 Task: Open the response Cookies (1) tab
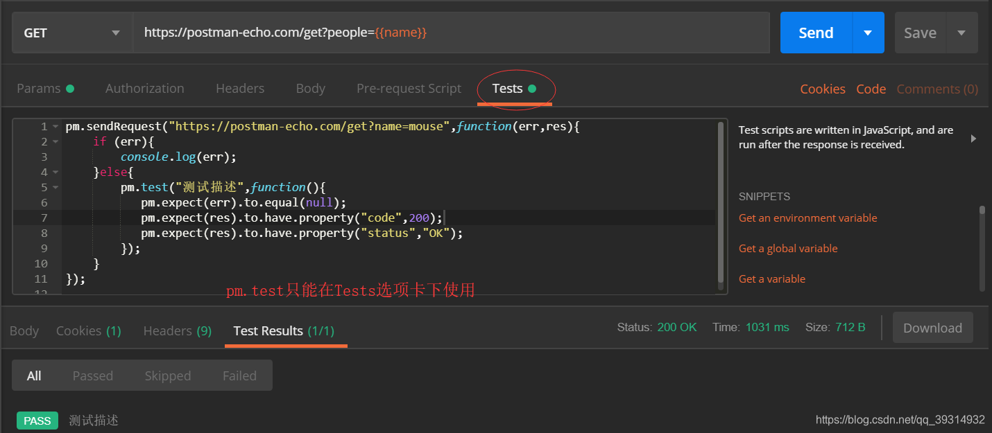tap(89, 330)
